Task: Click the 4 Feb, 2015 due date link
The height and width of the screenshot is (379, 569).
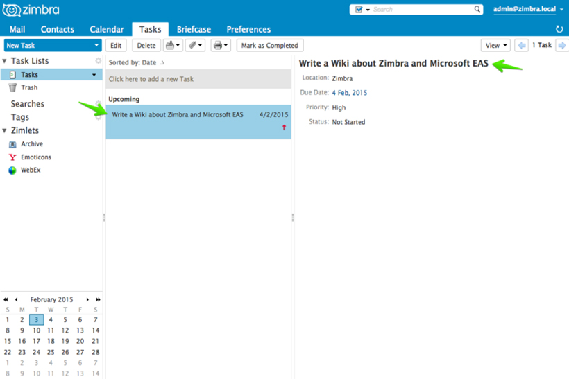Action: pos(350,93)
